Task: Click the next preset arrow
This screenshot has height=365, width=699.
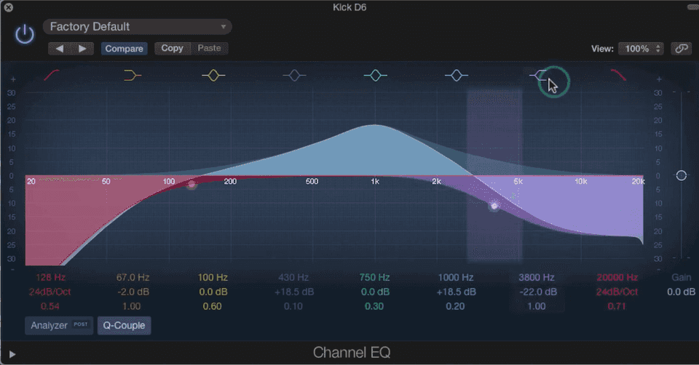Action: tap(82, 49)
